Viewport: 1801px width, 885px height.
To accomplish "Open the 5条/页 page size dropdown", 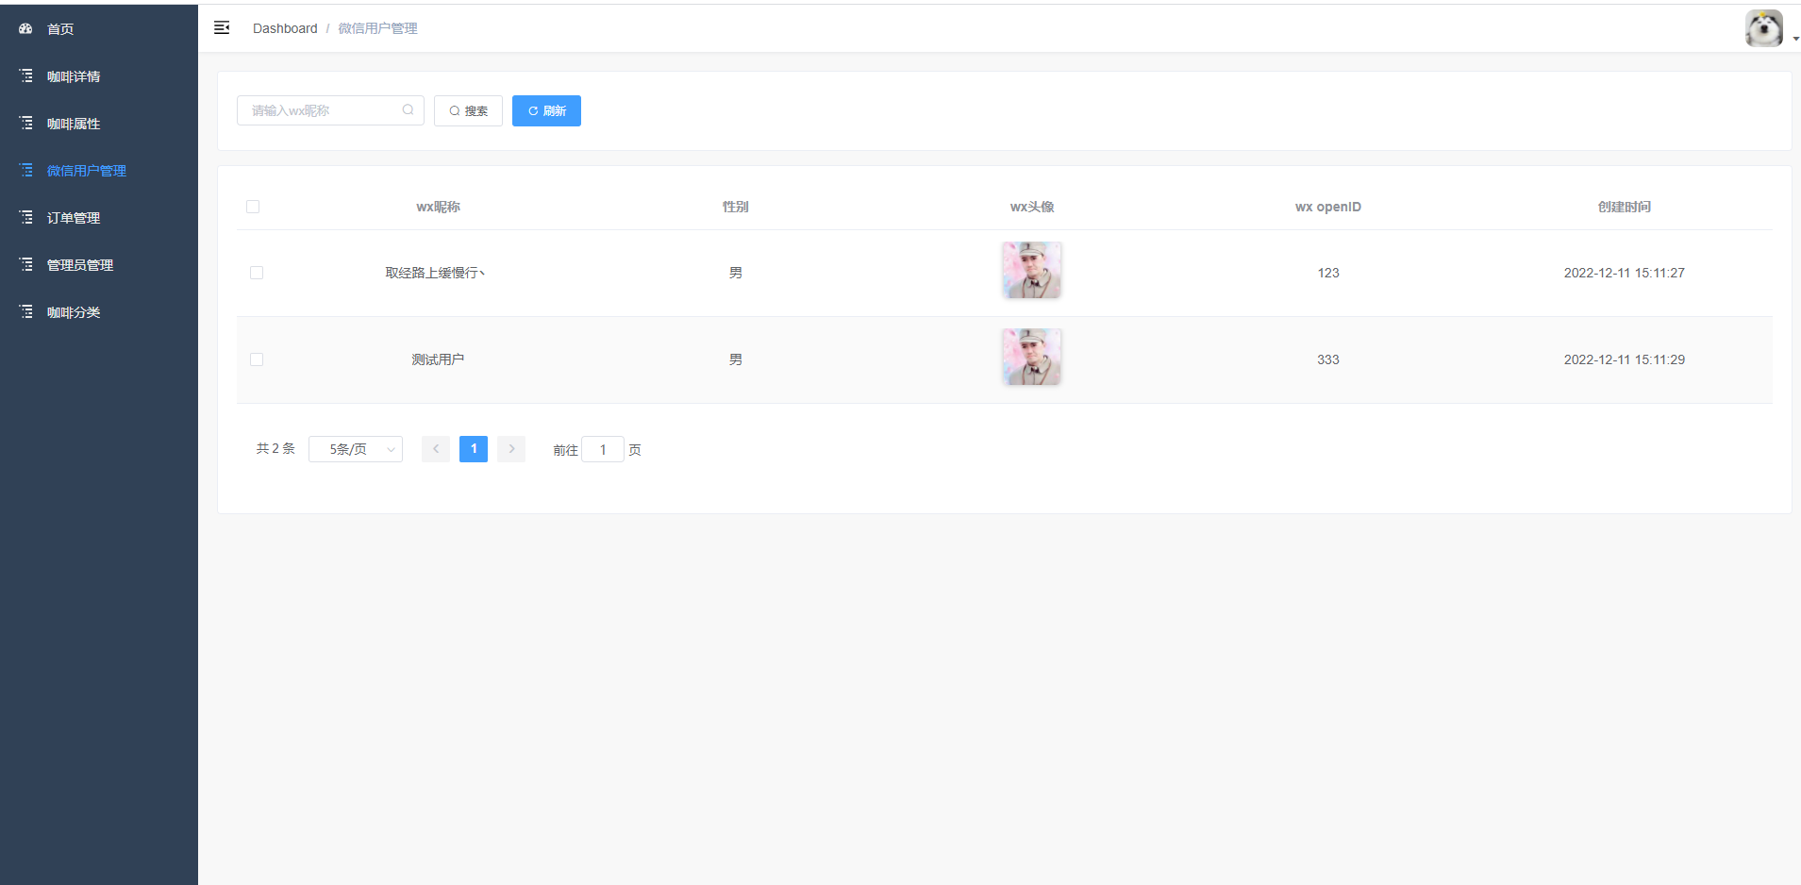I will pos(356,449).
